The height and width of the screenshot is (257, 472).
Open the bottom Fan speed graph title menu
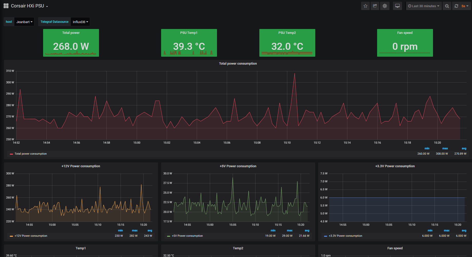[x=395, y=248]
